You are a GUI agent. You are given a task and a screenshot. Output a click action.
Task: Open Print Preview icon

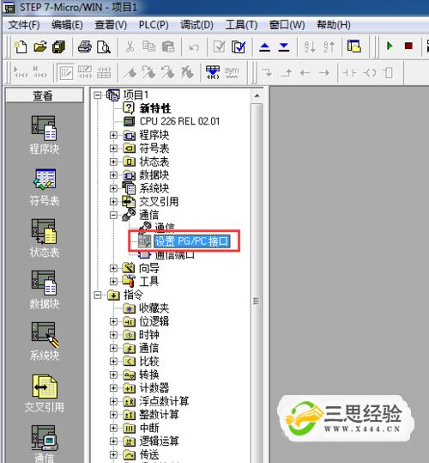(104, 46)
